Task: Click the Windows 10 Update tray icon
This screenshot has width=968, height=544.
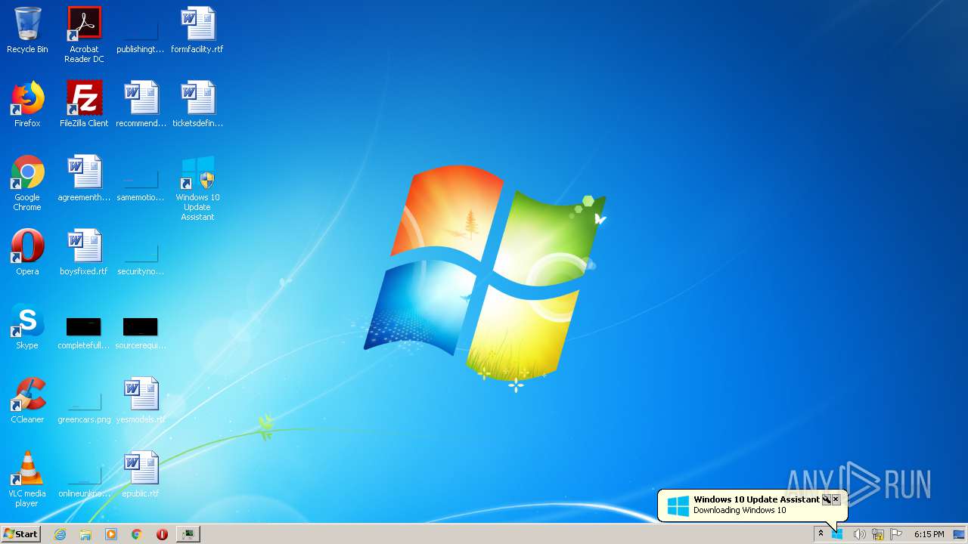Action: click(x=837, y=534)
